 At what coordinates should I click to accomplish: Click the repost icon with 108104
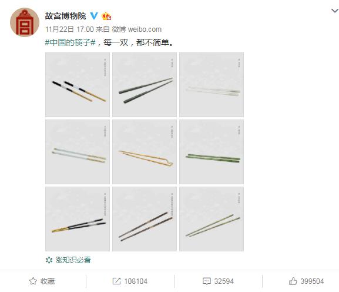pyautogui.click(x=116, y=281)
